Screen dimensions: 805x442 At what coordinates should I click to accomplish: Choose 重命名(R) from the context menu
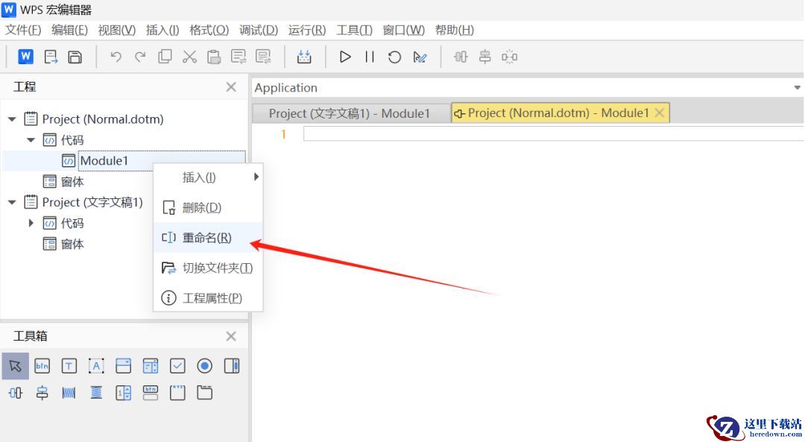tap(208, 238)
